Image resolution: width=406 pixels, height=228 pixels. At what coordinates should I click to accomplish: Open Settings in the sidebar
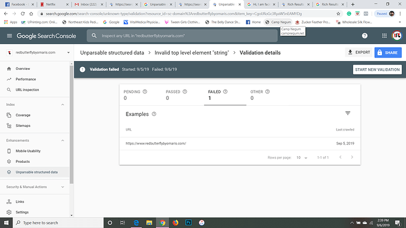[x=35, y=212]
